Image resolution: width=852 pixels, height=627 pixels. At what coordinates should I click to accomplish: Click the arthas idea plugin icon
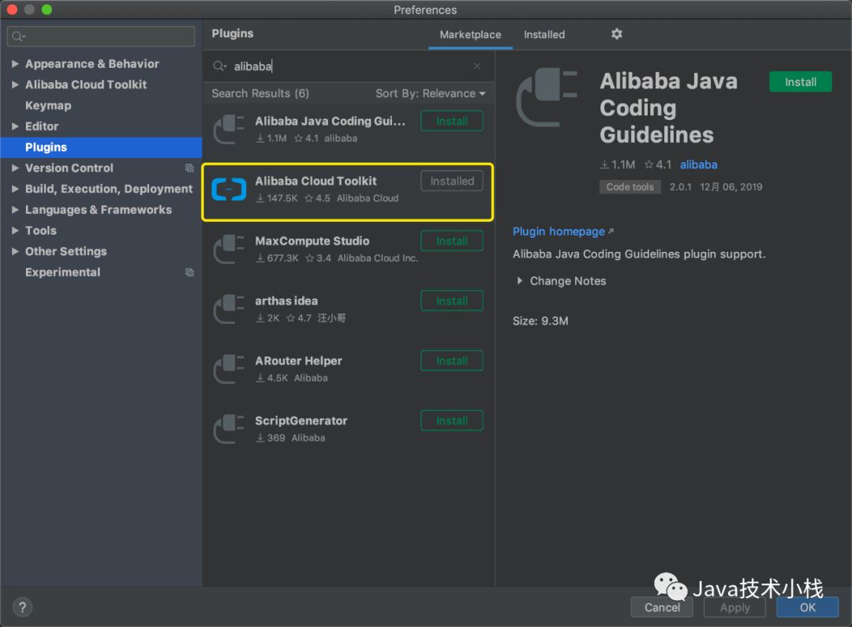click(x=229, y=309)
